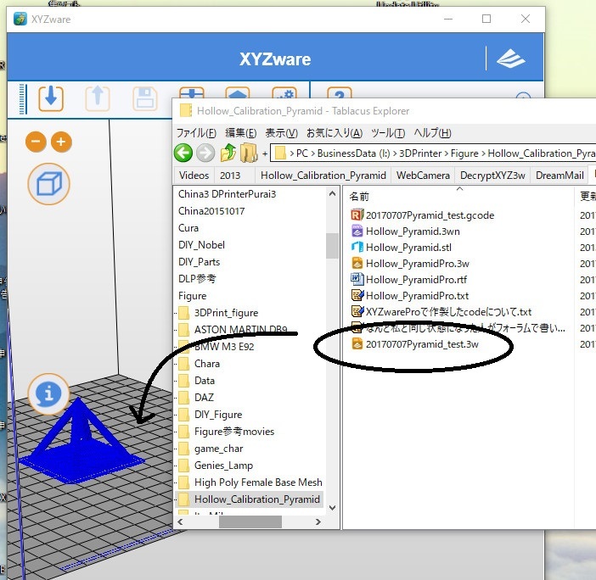Image resolution: width=596 pixels, height=580 pixels.
Task: Click the Save floppy icon in XYZware
Action: (x=145, y=98)
